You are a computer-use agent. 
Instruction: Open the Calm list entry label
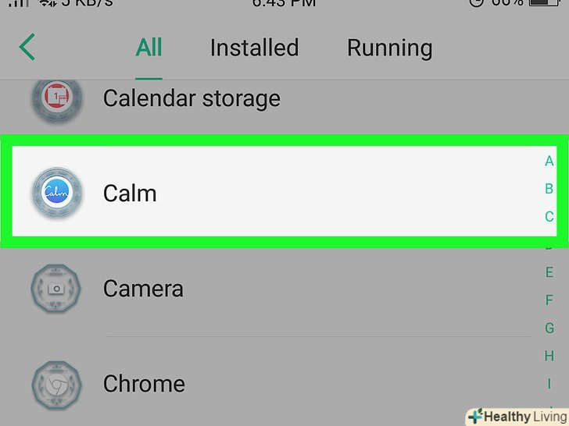click(x=130, y=193)
